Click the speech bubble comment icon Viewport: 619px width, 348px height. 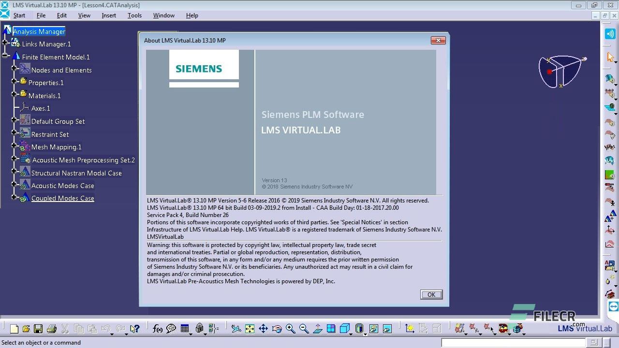pyautogui.click(x=171, y=329)
